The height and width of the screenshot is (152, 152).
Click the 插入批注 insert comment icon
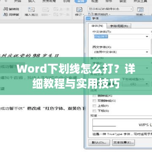(31, 10)
